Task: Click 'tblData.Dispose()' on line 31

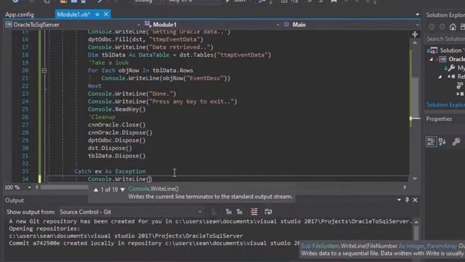Action: 116,156
